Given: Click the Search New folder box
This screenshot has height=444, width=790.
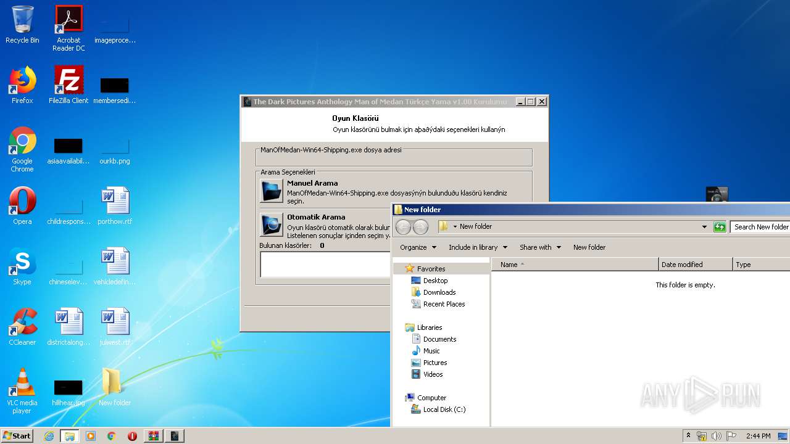Looking at the screenshot, I should coord(760,227).
